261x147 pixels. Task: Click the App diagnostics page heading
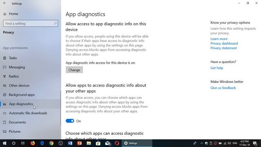coord(85,14)
